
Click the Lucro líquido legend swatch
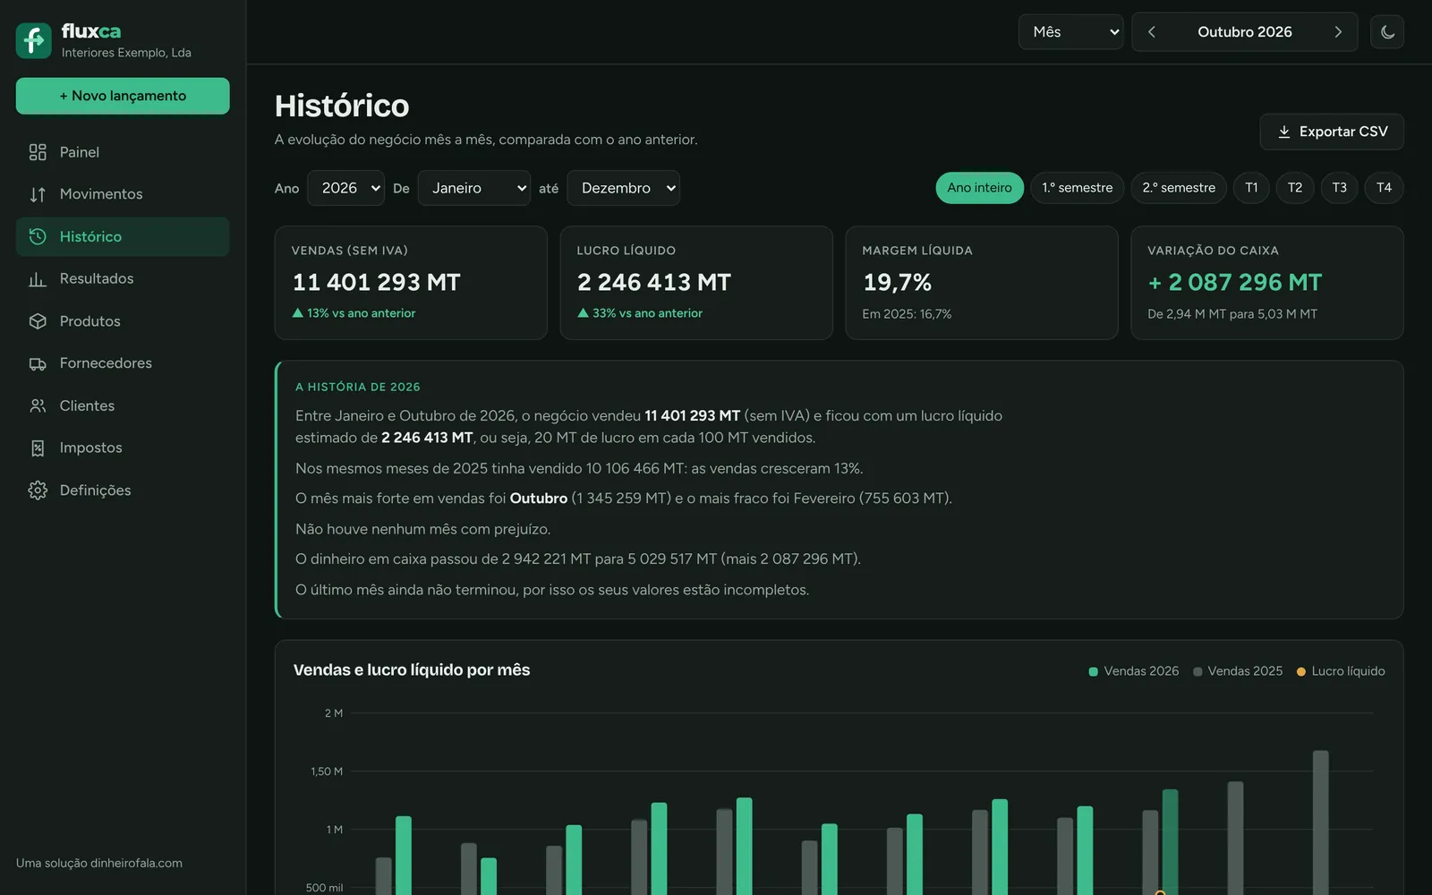(x=1301, y=672)
